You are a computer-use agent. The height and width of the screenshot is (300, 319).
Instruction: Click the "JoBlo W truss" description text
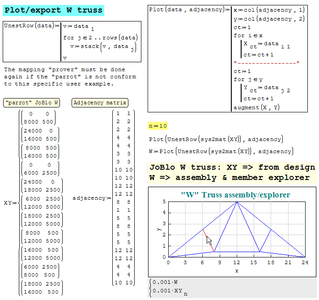(232, 172)
